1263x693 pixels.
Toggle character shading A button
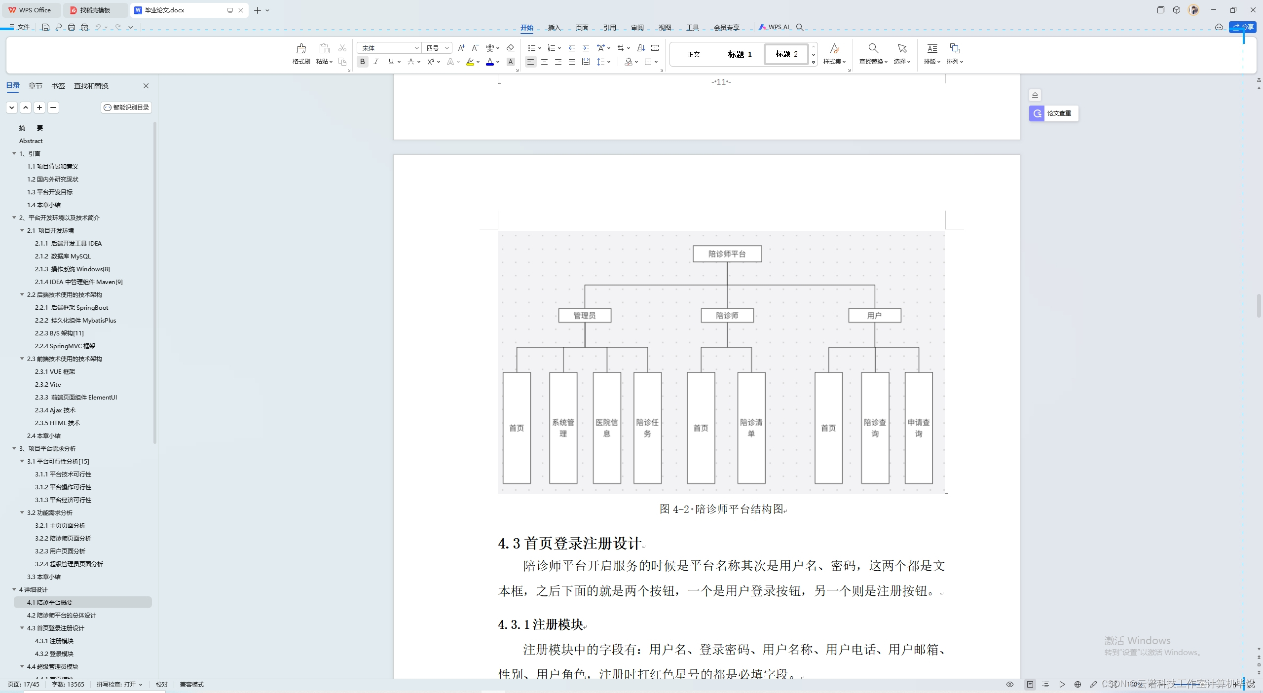point(511,62)
